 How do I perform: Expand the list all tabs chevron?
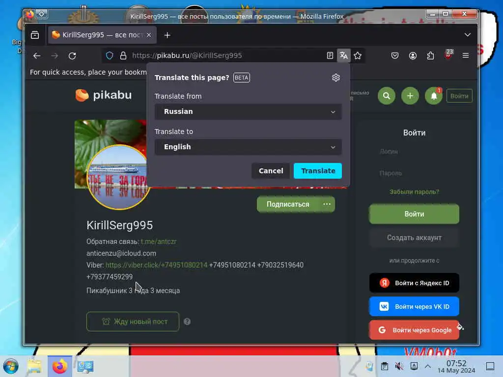pos(468,35)
